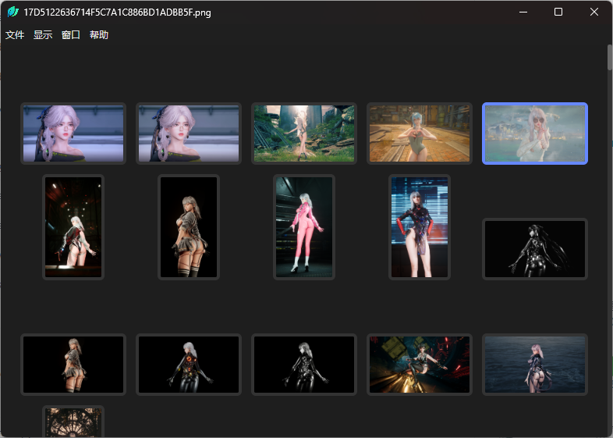The width and height of the screenshot is (613, 438).
Task: Open the 窗口 menu
Action: [71, 35]
